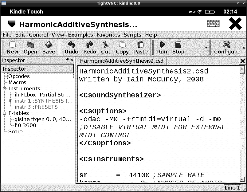Viewport: 247px width, 192px height.
Task: Copy selection using the Copy icon
Action: [x=122, y=47]
